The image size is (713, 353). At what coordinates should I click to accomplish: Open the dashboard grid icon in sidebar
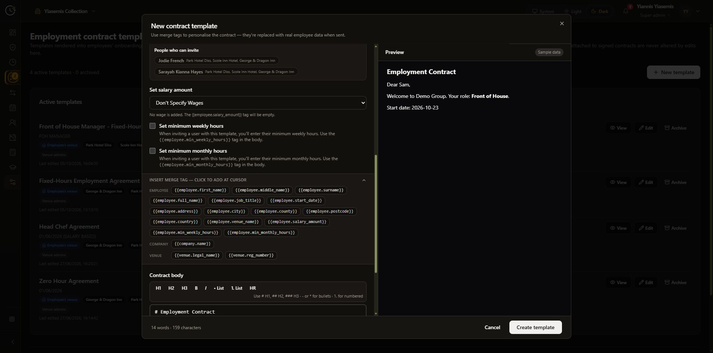(x=13, y=32)
